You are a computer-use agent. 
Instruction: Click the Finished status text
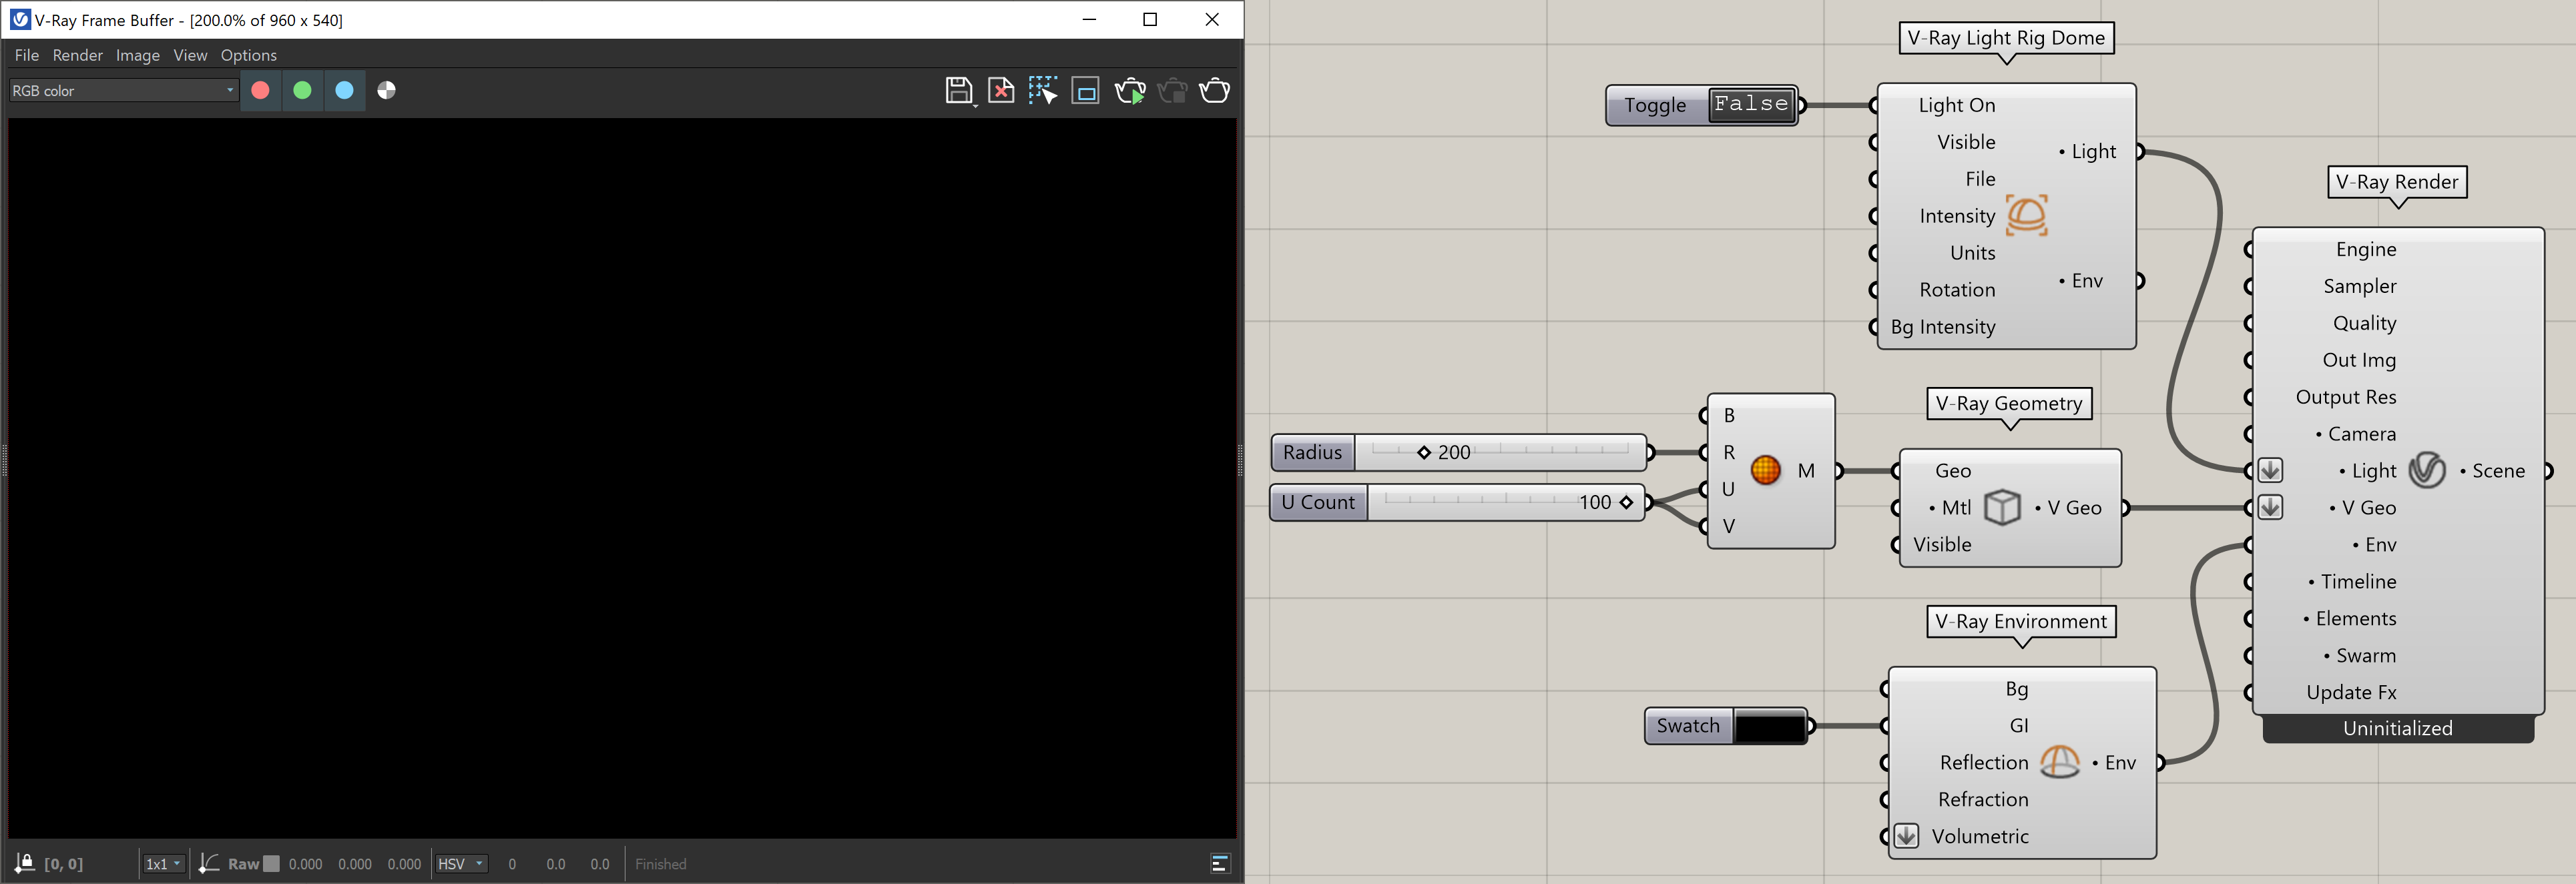661,864
